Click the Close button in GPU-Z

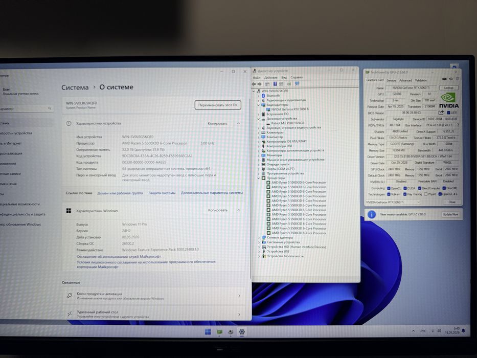tap(452, 202)
